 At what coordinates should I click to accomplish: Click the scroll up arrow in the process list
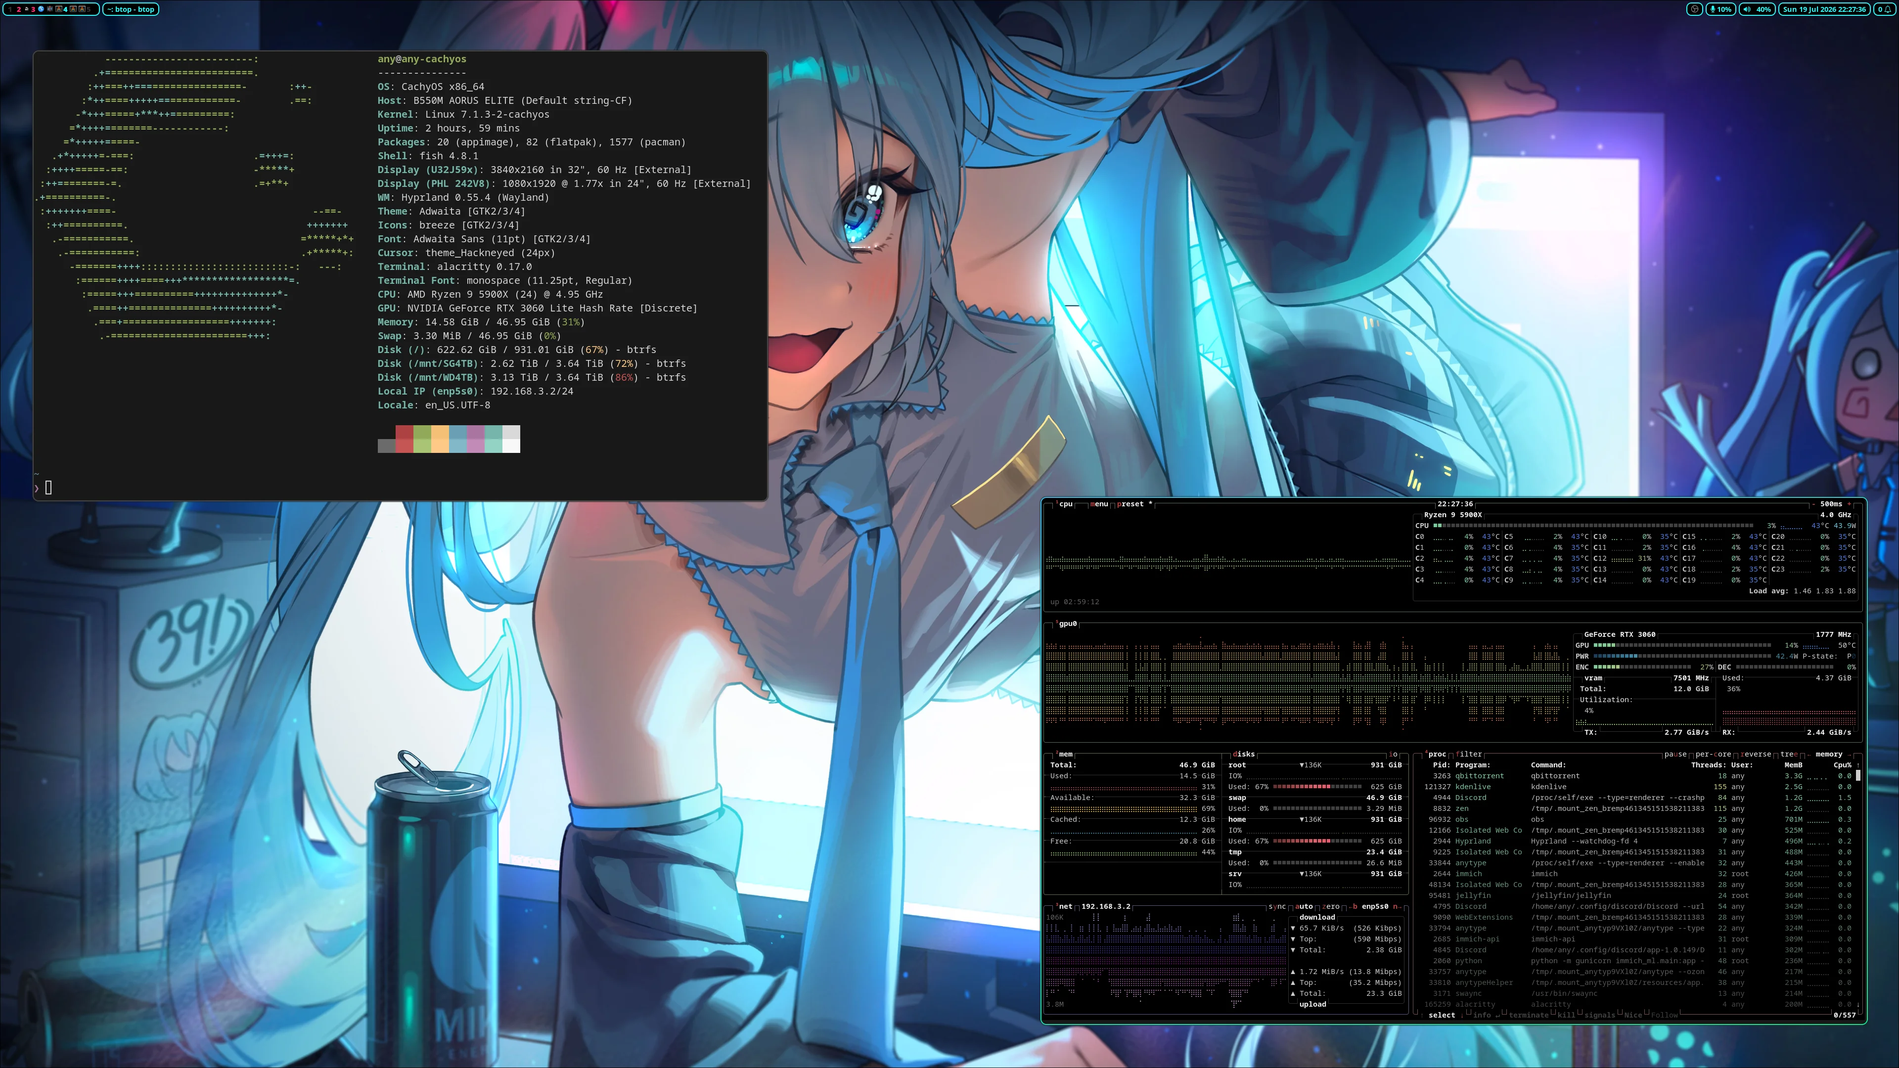[x=1858, y=765]
